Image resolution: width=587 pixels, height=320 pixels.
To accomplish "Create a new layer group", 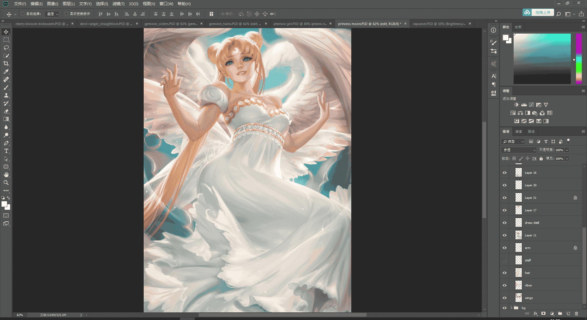I will [x=560, y=314].
